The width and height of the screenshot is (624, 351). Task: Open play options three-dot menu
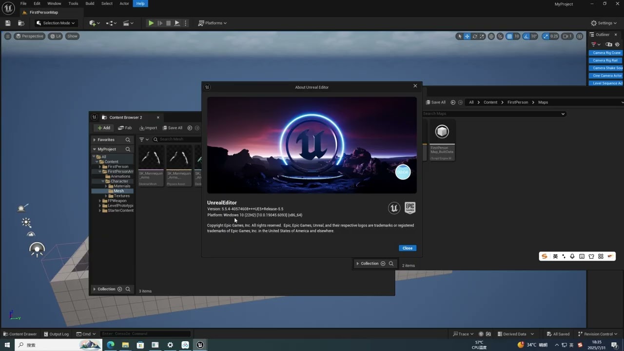point(185,23)
